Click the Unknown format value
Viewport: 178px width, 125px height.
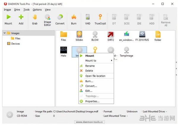[132, 111]
